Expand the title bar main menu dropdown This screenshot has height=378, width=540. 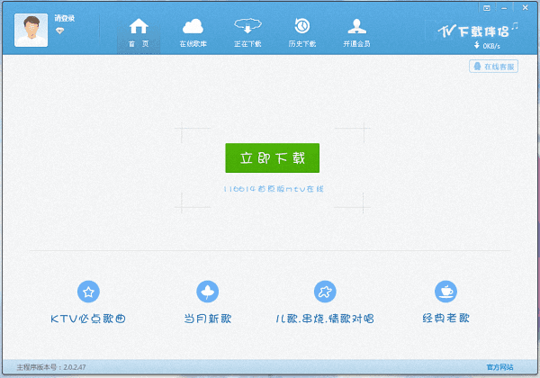pos(487,6)
